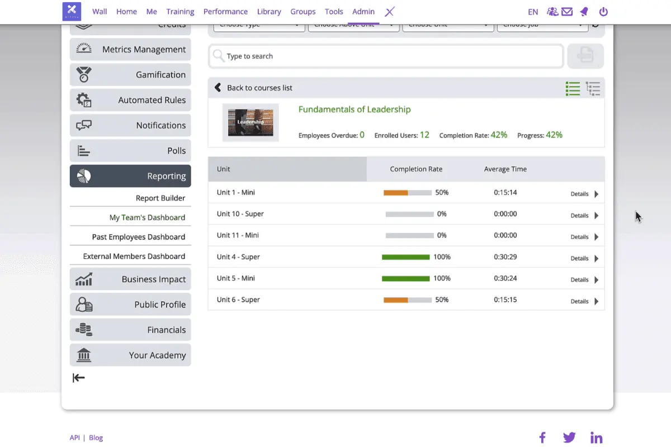Click the Reporting pie chart icon

[83, 176]
